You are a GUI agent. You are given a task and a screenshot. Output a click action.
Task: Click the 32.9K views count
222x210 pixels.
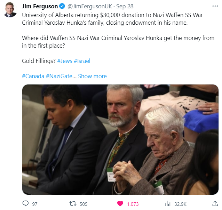click(x=180, y=204)
